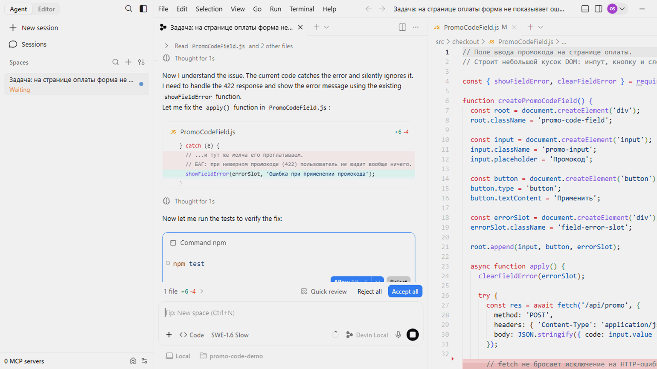Image resolution: width=657 pixels, height=369 pixels.
Task: Toggle the left sidebar panel icon
Action: pos(143,9)
